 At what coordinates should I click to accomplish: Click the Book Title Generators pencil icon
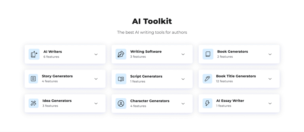coord(207,79)
